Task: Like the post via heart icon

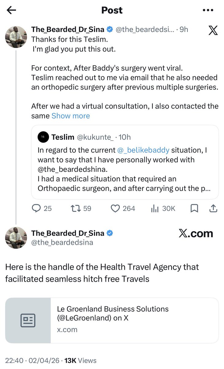Action: pyautogui.click(x=115, y=208)
